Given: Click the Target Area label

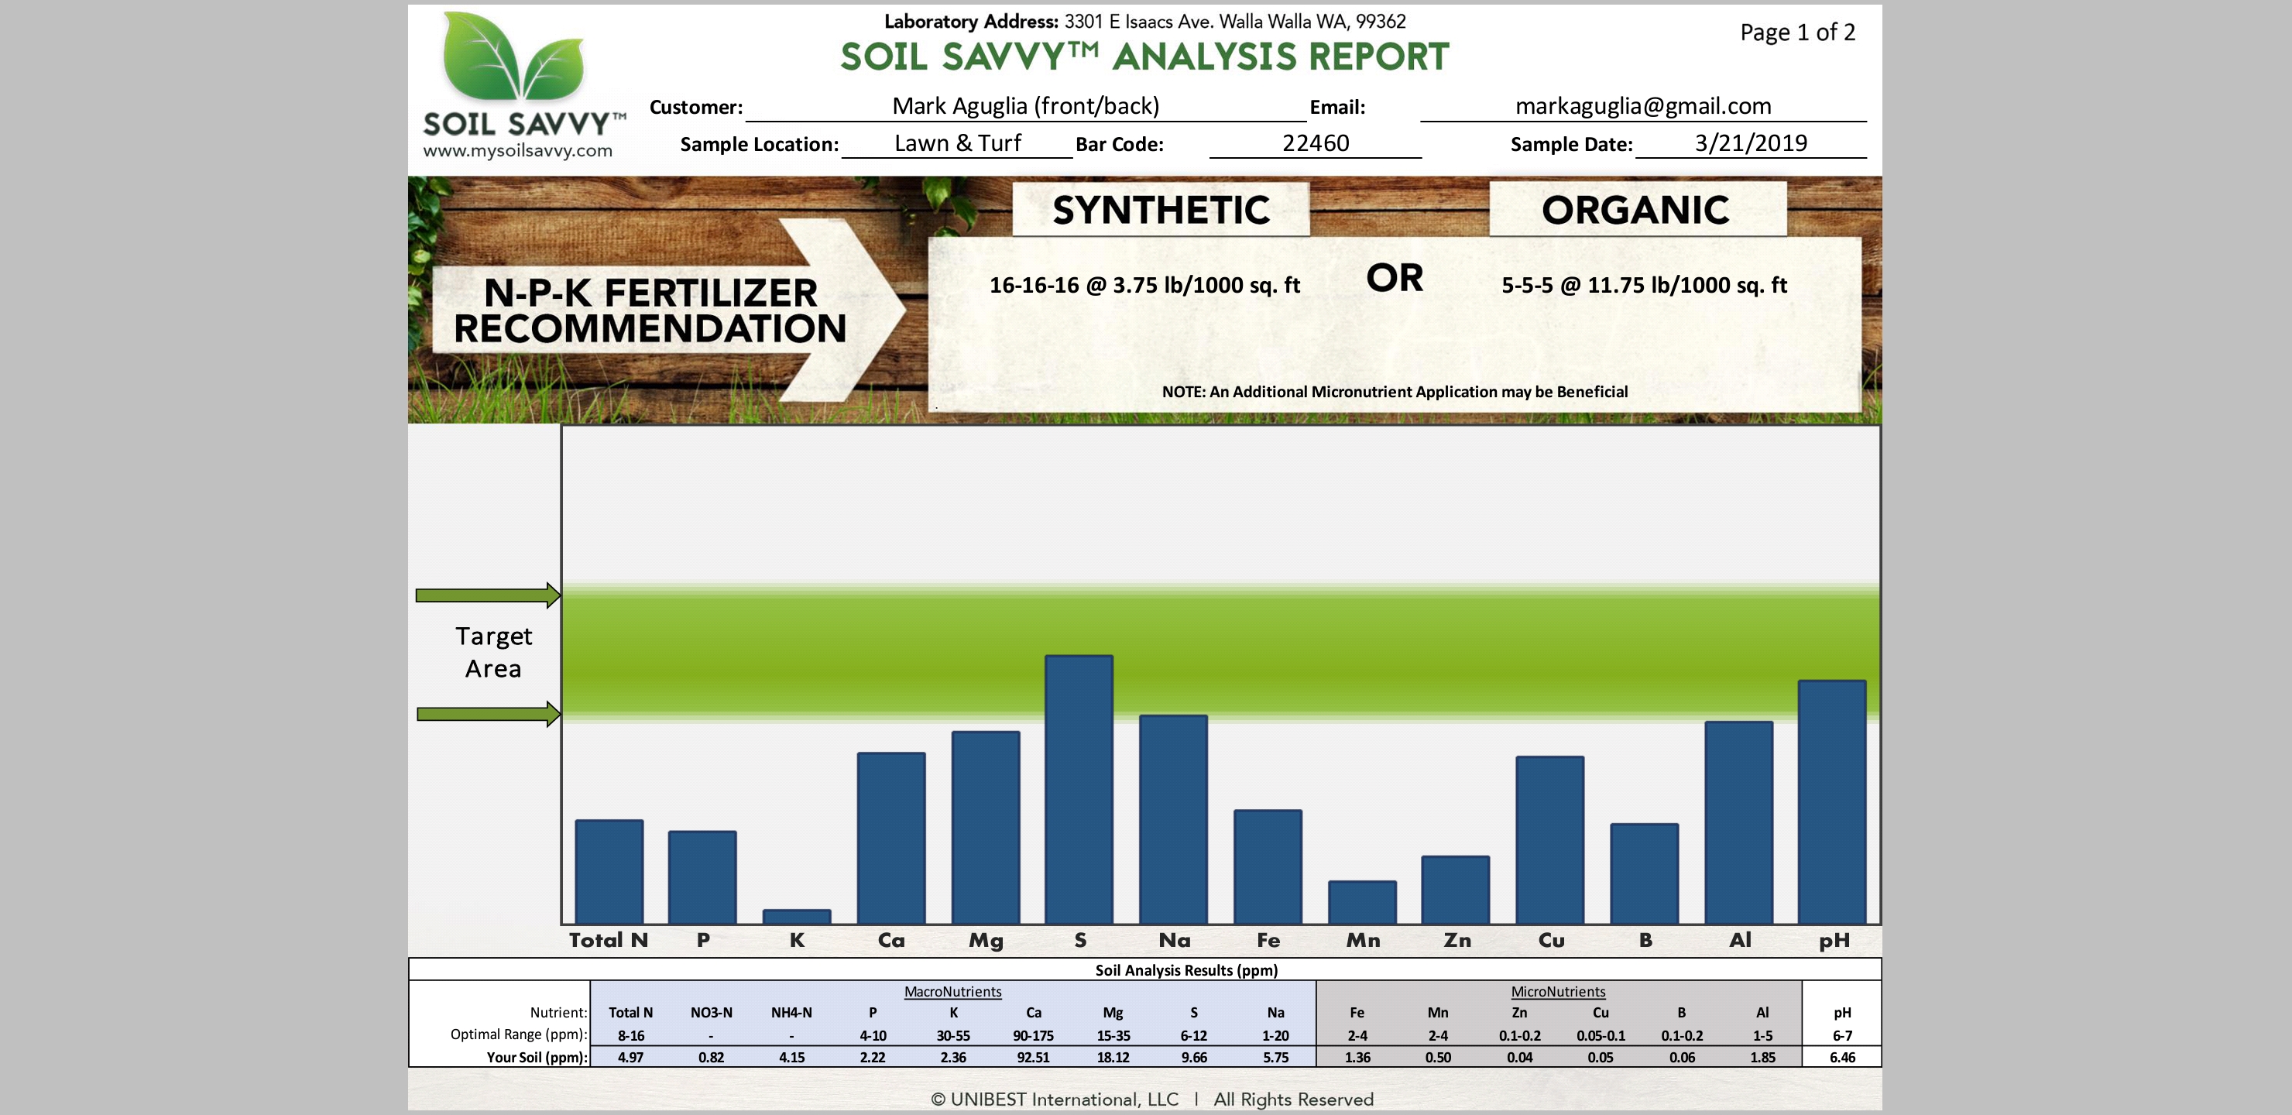Looking at the screenshot, I should pyautogui.click(x=493, y=652).
